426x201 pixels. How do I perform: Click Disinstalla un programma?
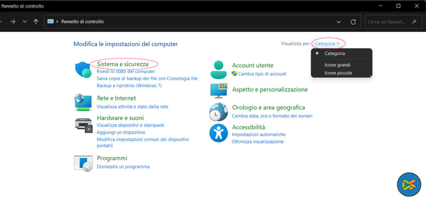point(123,167)
